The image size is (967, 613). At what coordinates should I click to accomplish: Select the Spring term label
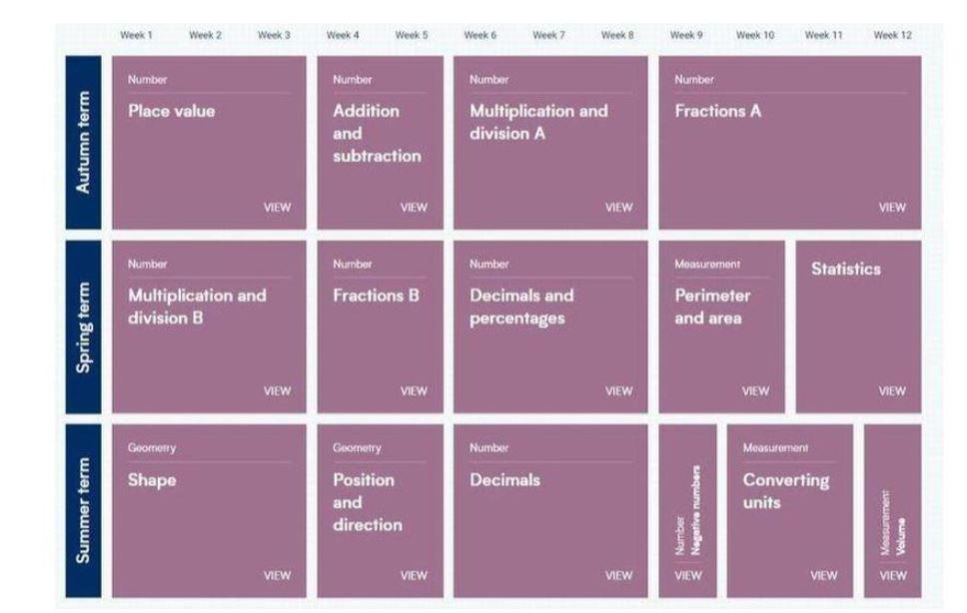tap(83, 326)
